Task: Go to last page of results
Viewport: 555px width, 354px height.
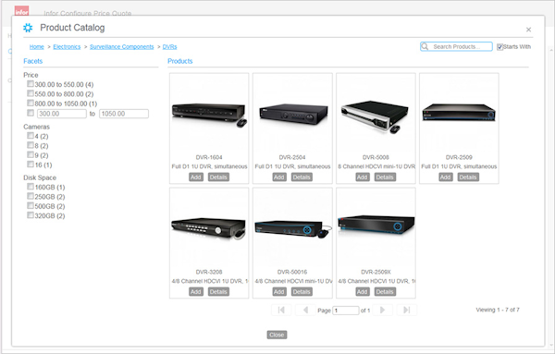Action: click(x=406, y=311)
